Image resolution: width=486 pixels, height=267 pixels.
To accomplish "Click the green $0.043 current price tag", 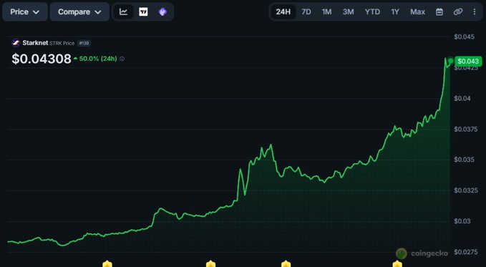I will tap(468, 61).
